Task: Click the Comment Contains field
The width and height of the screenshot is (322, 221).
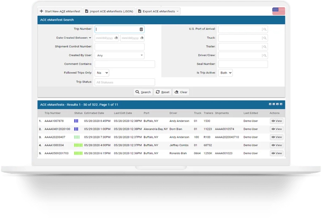Action: coord(125,64)
